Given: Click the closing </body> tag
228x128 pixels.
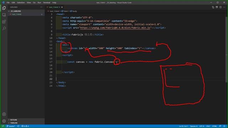Looking at the screenshot, I should point(61,82).
